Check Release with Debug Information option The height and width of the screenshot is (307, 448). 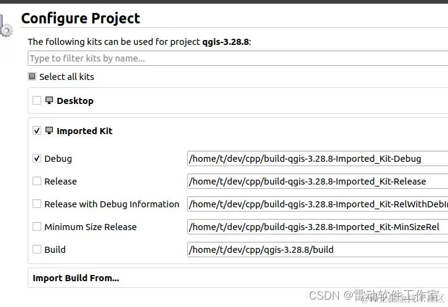(37, 204)
